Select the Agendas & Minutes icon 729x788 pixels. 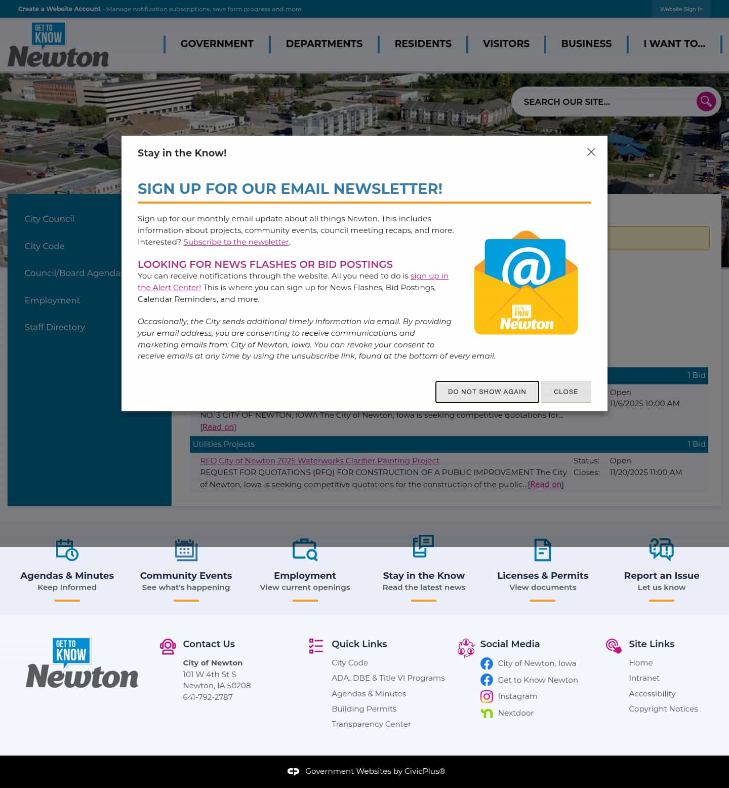[67, 550]
